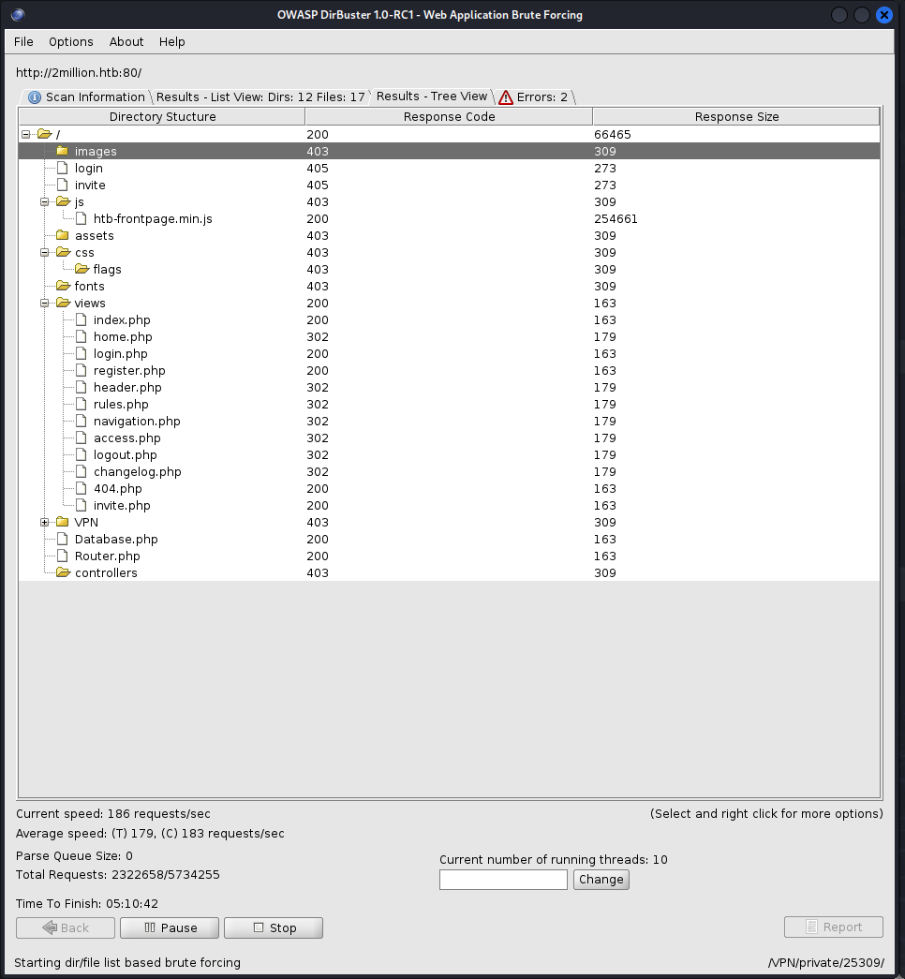Click the DirBuster app icon in title bar
The height and width of the screenshot is (979, 905).
click(x=18, y=14)
